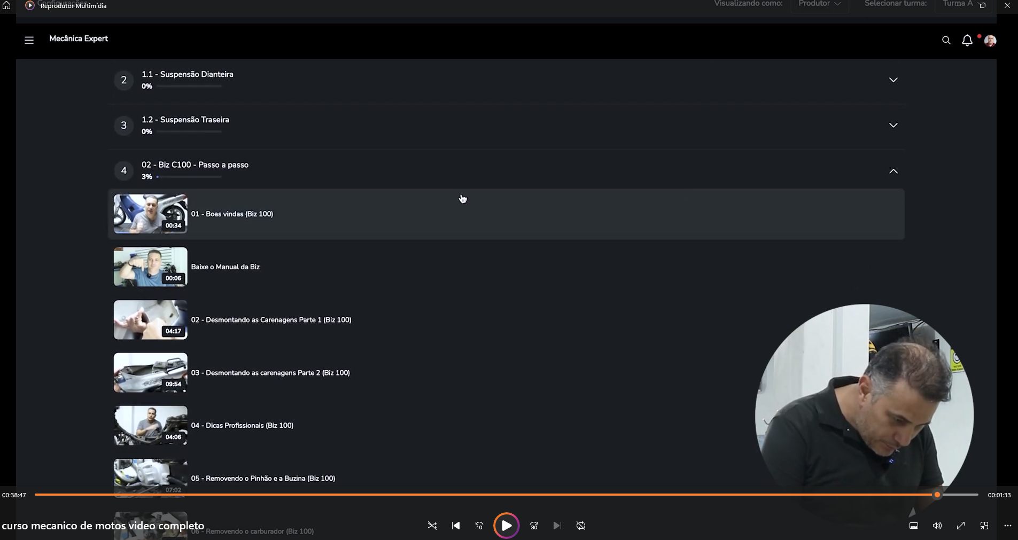
Task: Click the video seek bar handle
Action: pyautogui.click(x=937, y=495)
